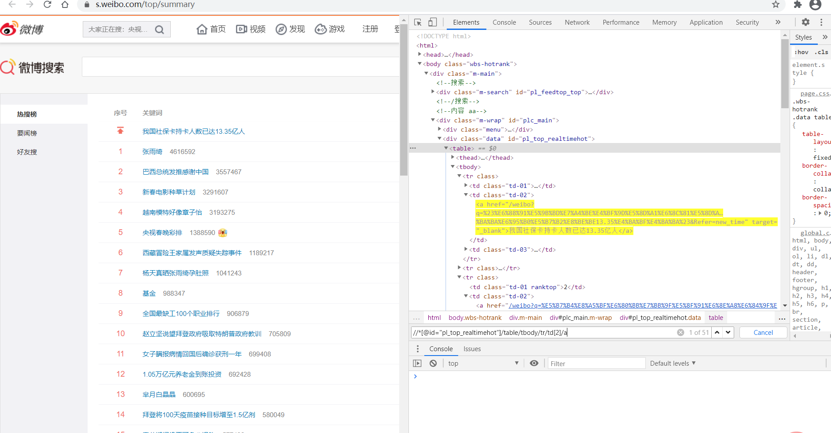Open 发现 discover section
The height and width of the screenshot is (433, 831).
click(290, 29)
